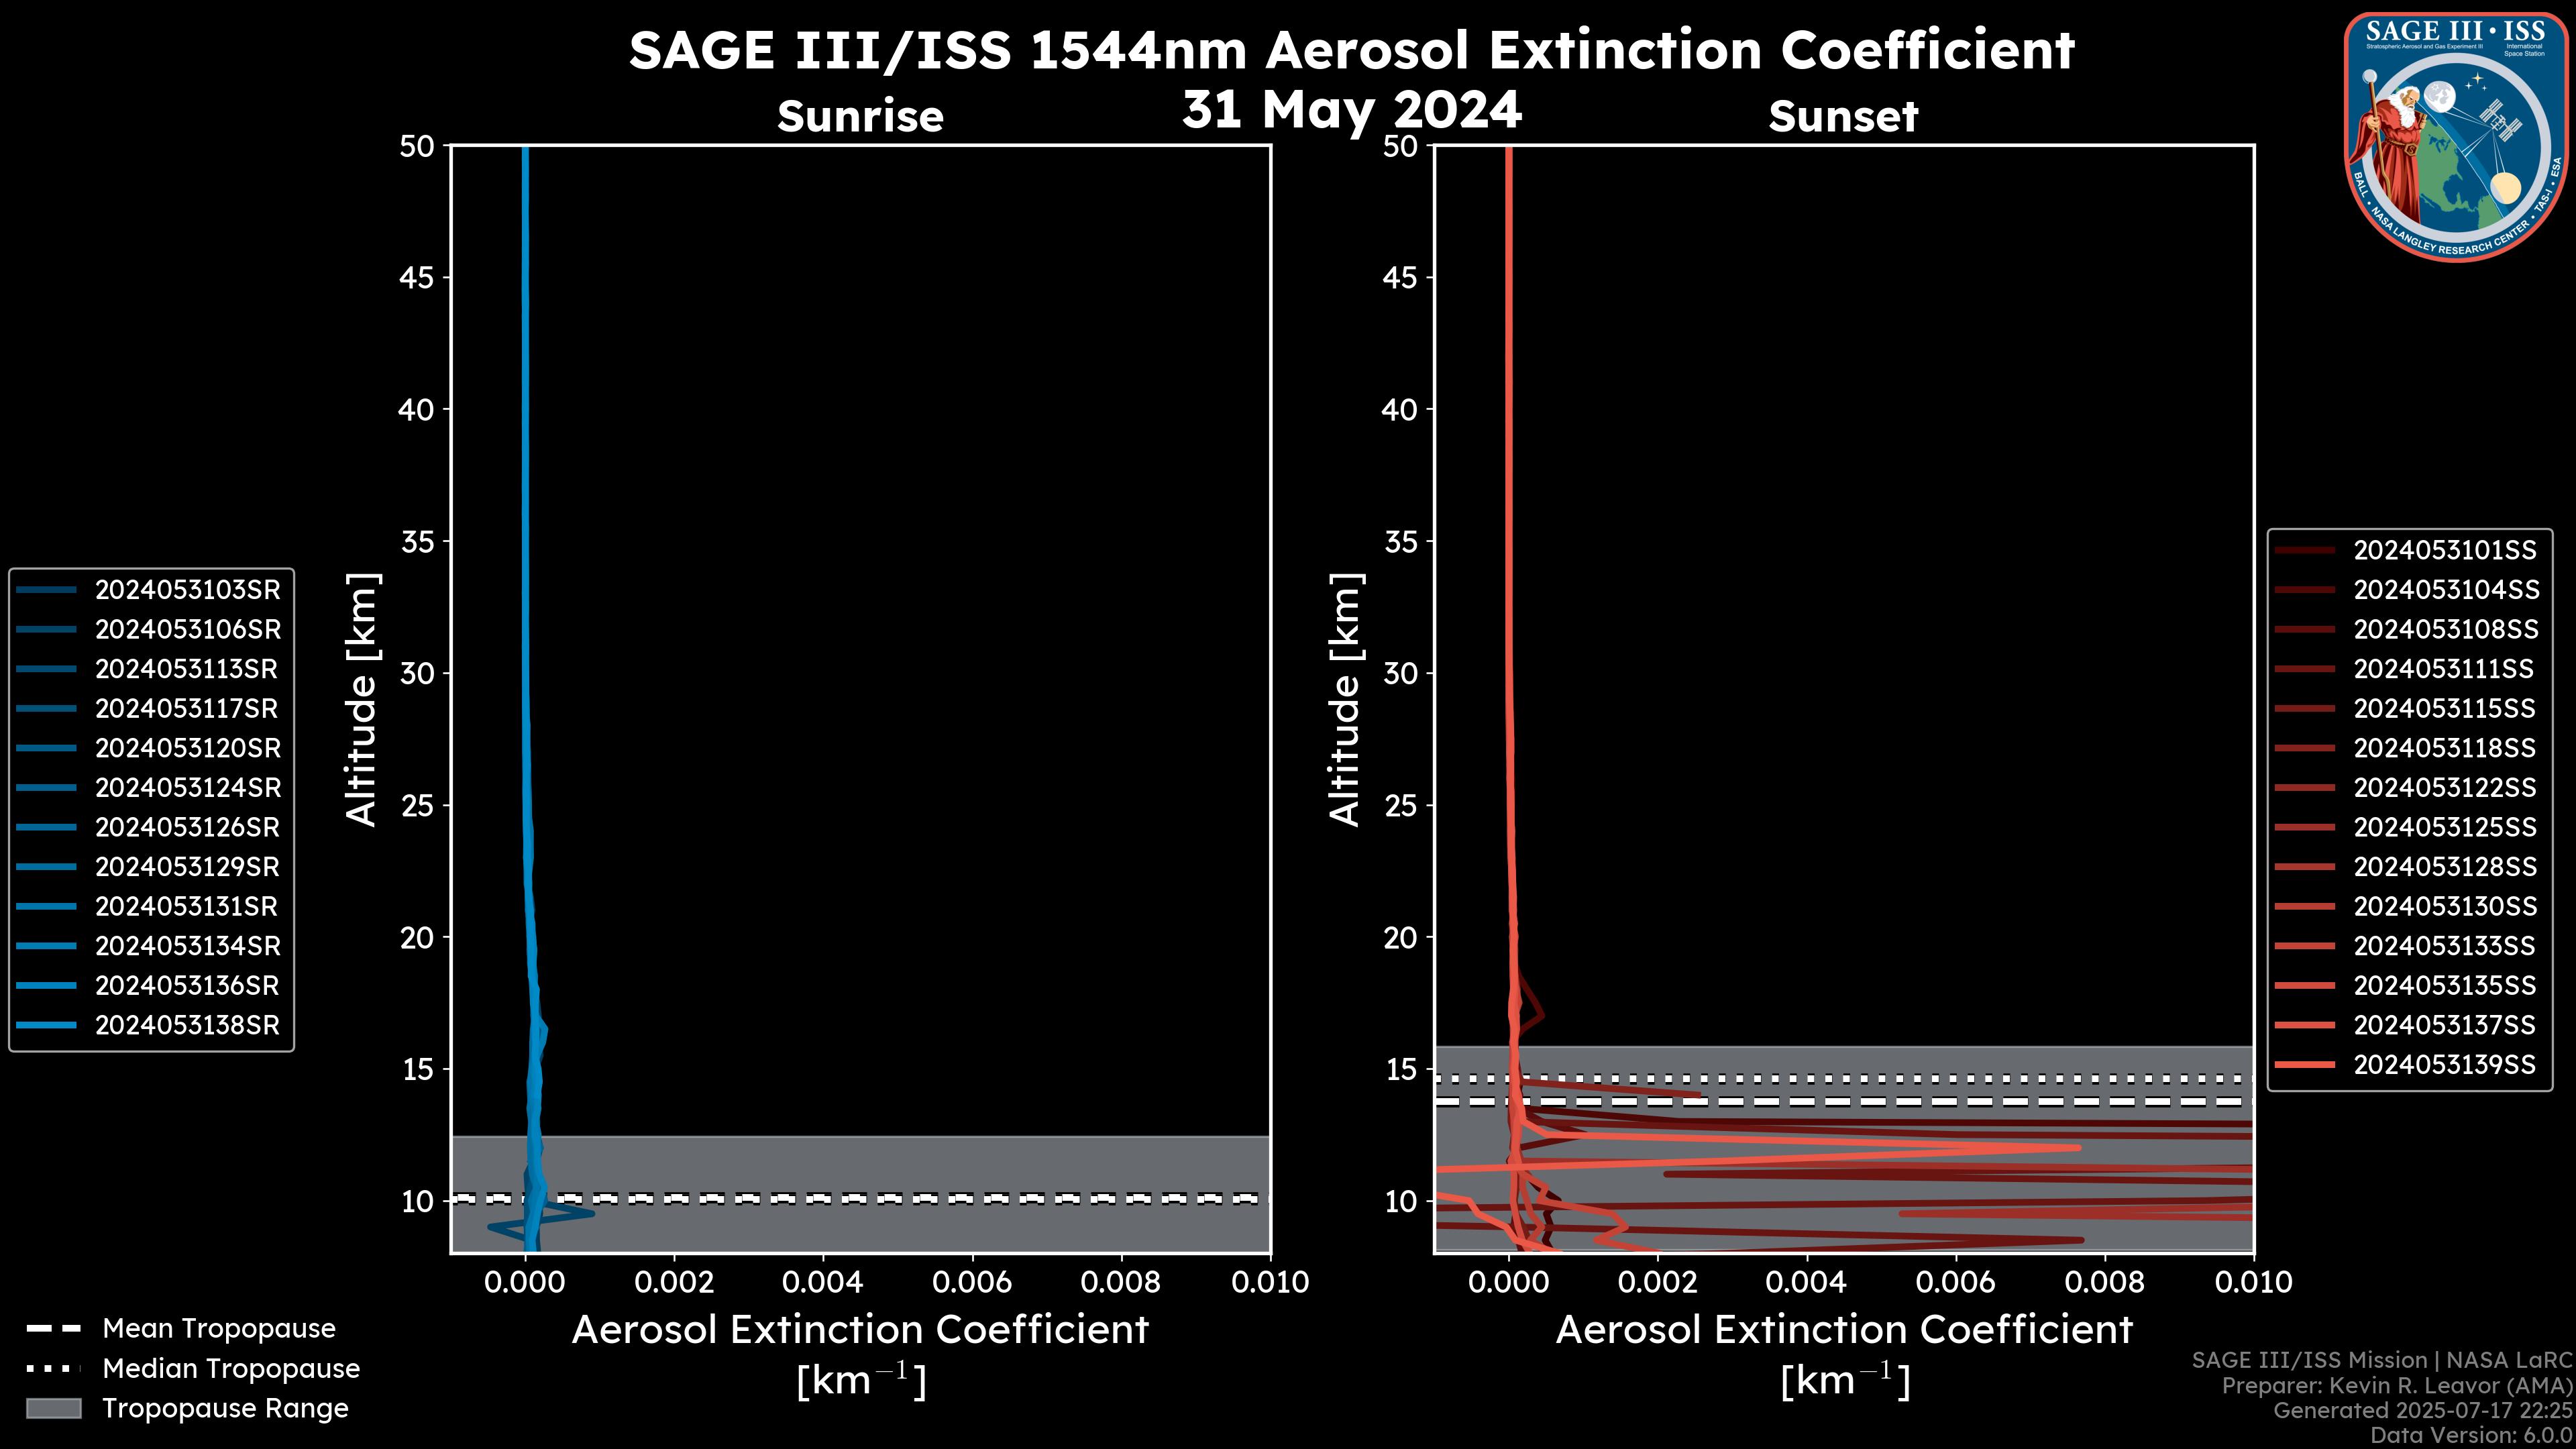Click the Sunrise Altitude axis label

(361, 699)
